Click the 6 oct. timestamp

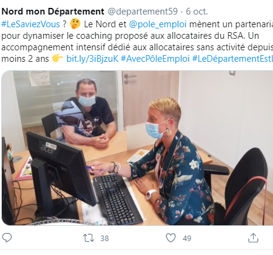pyautogui.click(x=197, y=12)
